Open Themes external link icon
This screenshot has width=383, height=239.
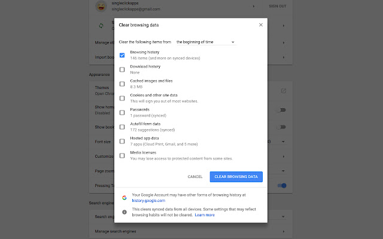point(283,91)
